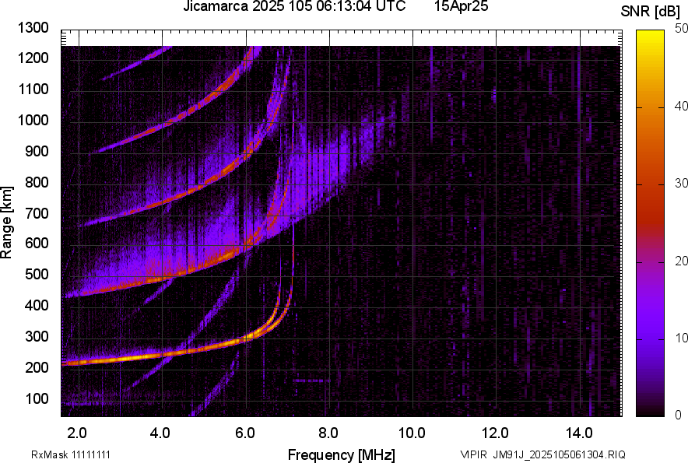
Task: Click the range tick label '200'
Action: tap(37, 367)
